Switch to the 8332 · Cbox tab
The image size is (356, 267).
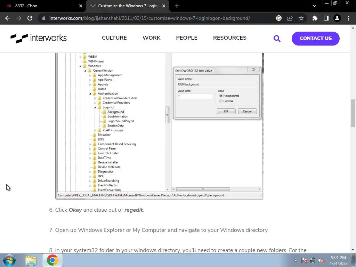(43, 6)
